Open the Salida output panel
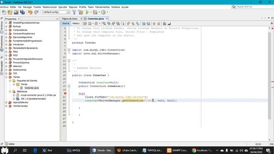Image resolution: width=274 pixels, height=154 pixels. click(10, 144)
